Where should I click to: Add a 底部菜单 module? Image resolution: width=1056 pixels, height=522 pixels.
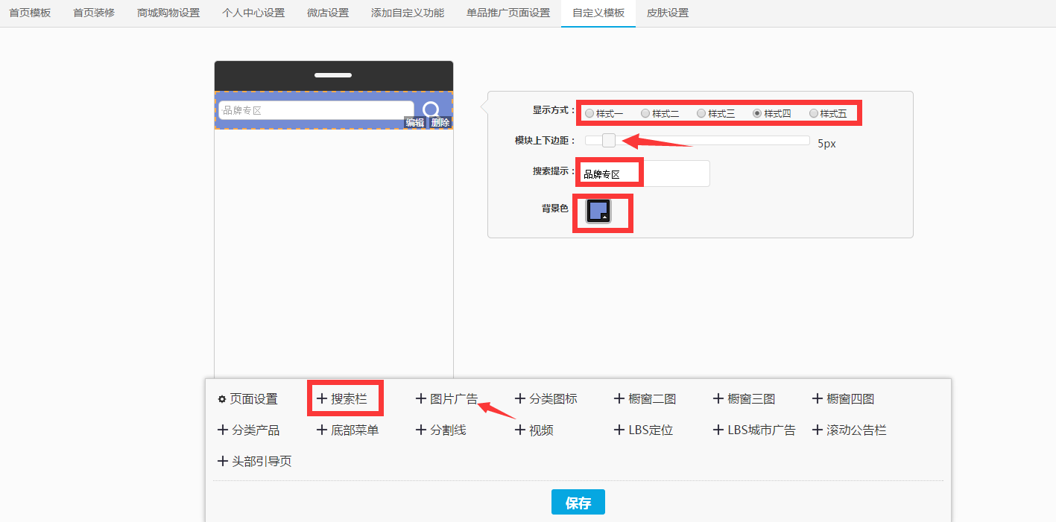coord(347,430)
